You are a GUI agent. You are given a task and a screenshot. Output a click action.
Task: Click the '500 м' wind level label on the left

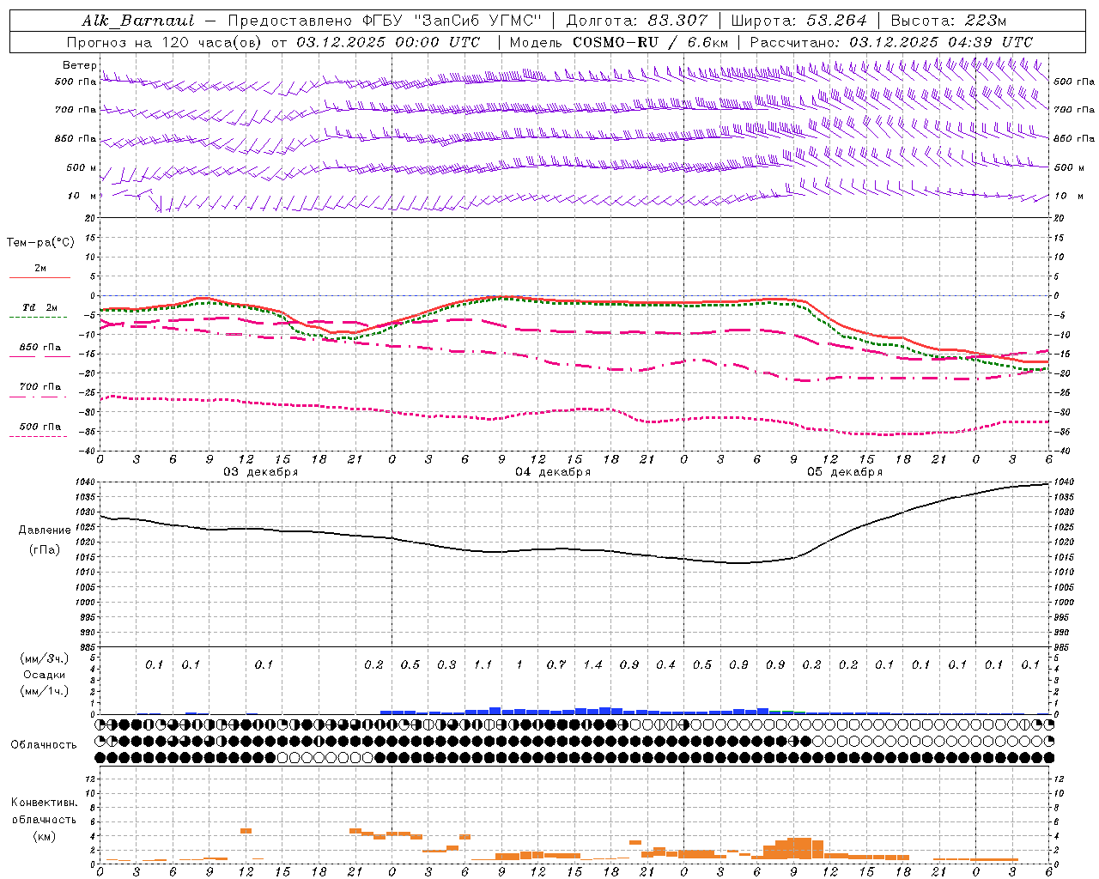[x=82, y=167]
